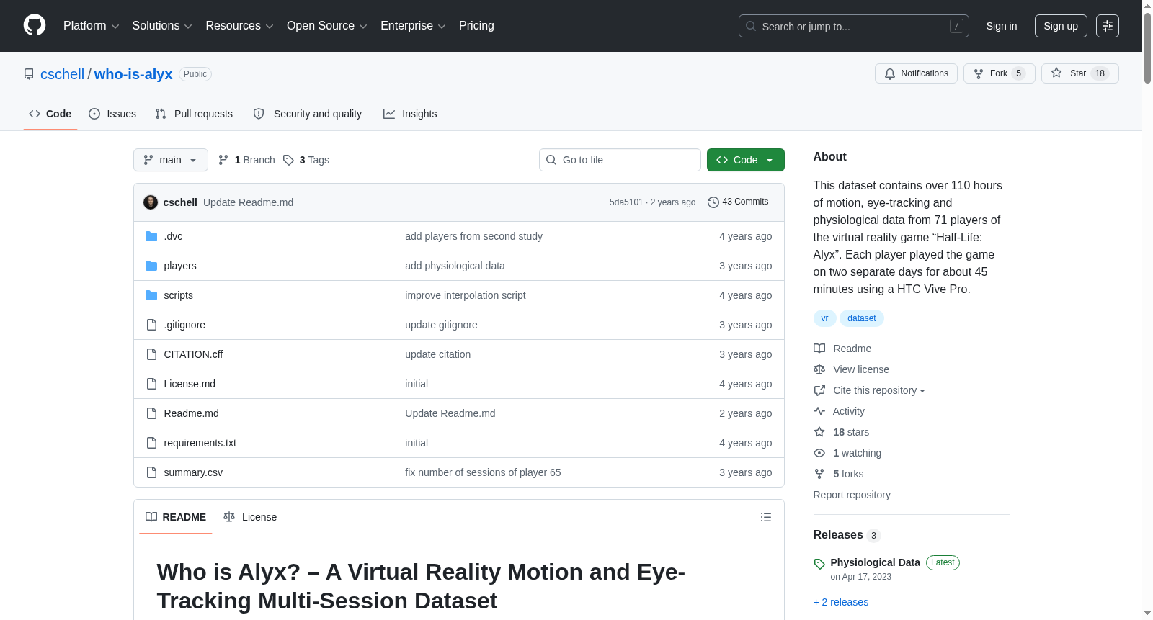Select the Code repository tab
The height and width of the screenshot is (620, 1153).
[x=50, y=114]
